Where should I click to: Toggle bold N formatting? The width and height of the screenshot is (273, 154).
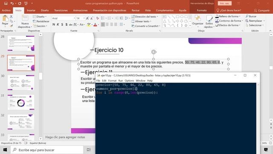[54, 25]
